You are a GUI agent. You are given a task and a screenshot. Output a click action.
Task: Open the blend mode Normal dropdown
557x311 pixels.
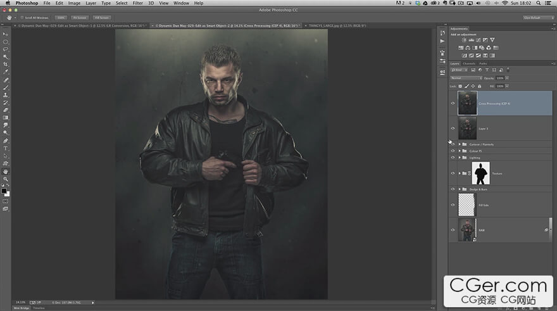[466, 78]
